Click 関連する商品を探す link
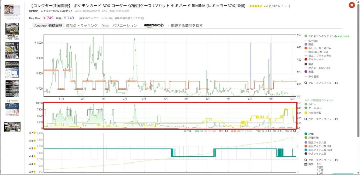Viewport: 360px width, 175px height. point(187,26)
